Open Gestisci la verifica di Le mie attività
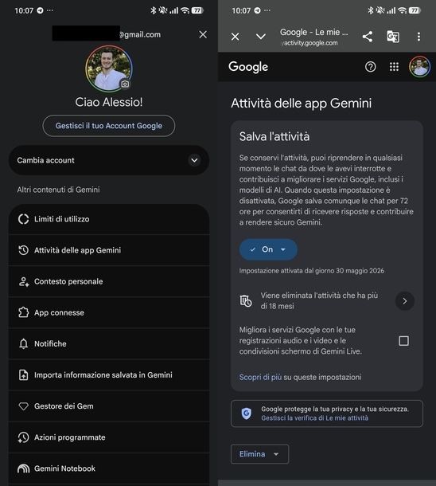The height and width of the screenshot is (486, 436). tap(315, 418)
